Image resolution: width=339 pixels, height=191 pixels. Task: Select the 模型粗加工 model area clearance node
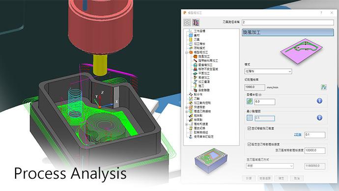coord(201,52)
